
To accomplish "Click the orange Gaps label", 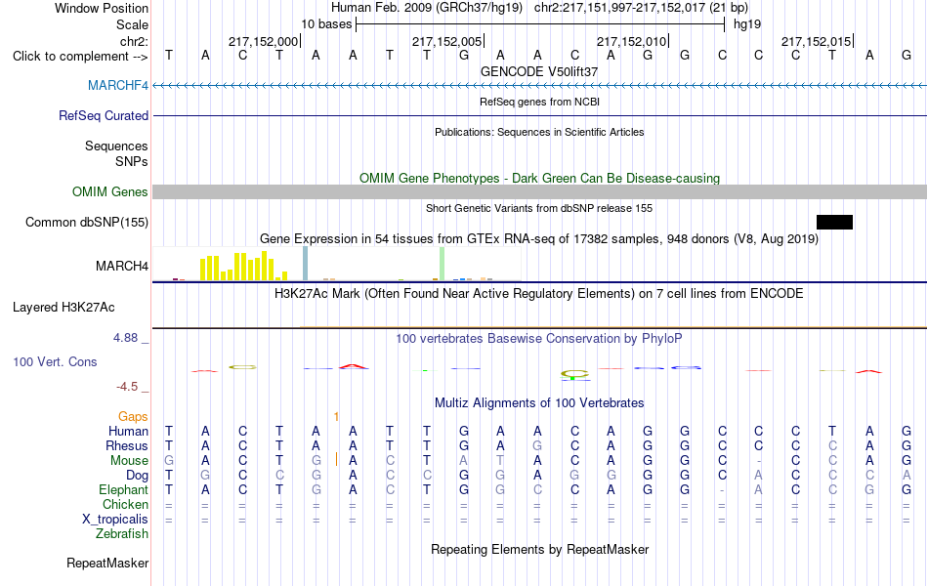I will coord(133,417).
